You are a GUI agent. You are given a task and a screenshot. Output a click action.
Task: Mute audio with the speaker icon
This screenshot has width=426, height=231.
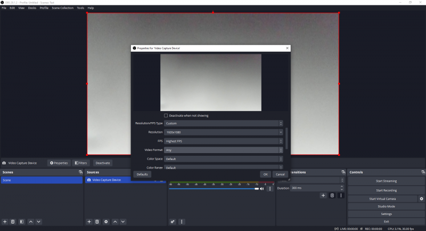click(x=261, y=188)
